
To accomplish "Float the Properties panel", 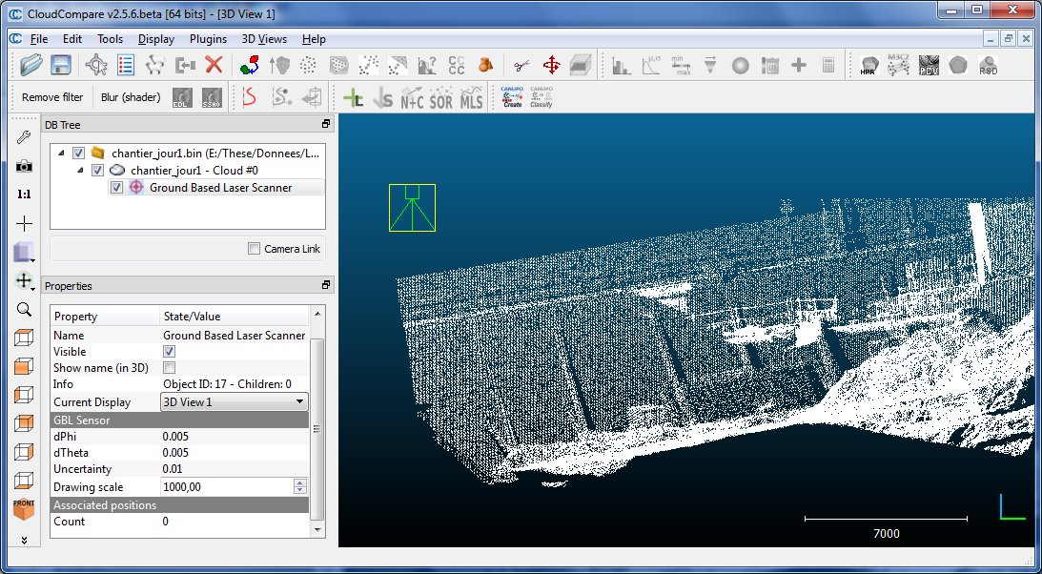I will pos(326,285).
